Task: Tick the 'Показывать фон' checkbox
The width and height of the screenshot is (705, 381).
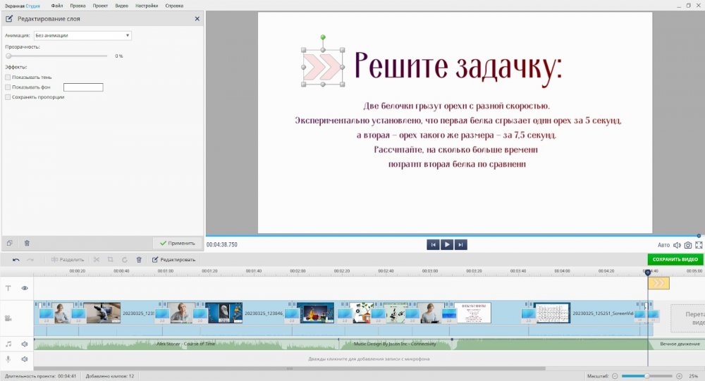Action: pyautogui.click(x=8, y=87)
